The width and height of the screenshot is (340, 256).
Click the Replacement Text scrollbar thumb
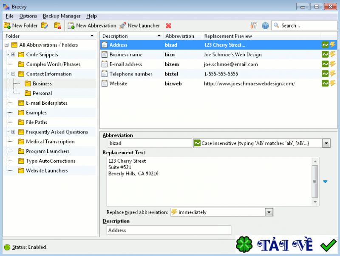point(315,182)
